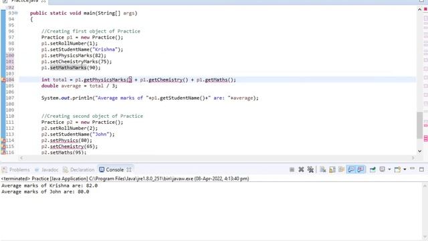Clear the console output
Image resolution: width=428 pixels, height=241 pixels.
(323, 169)
